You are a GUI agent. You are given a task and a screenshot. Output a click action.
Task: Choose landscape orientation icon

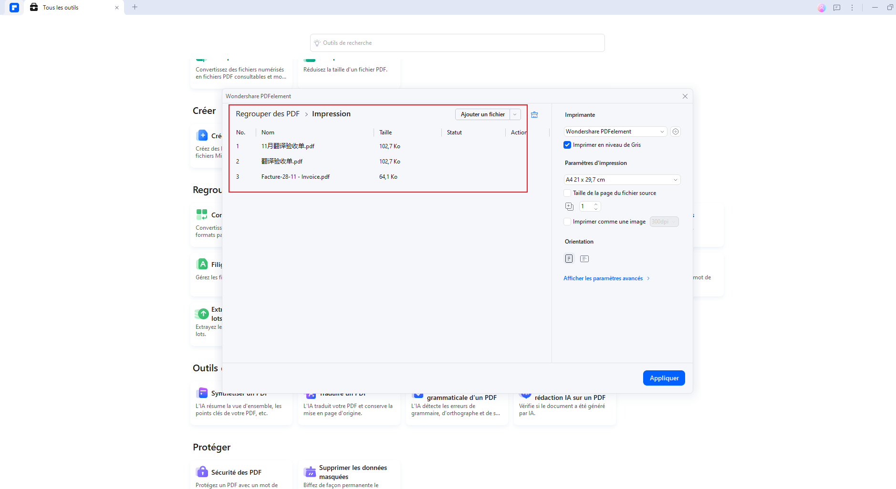pyautogui.click(x=584, y=258)
